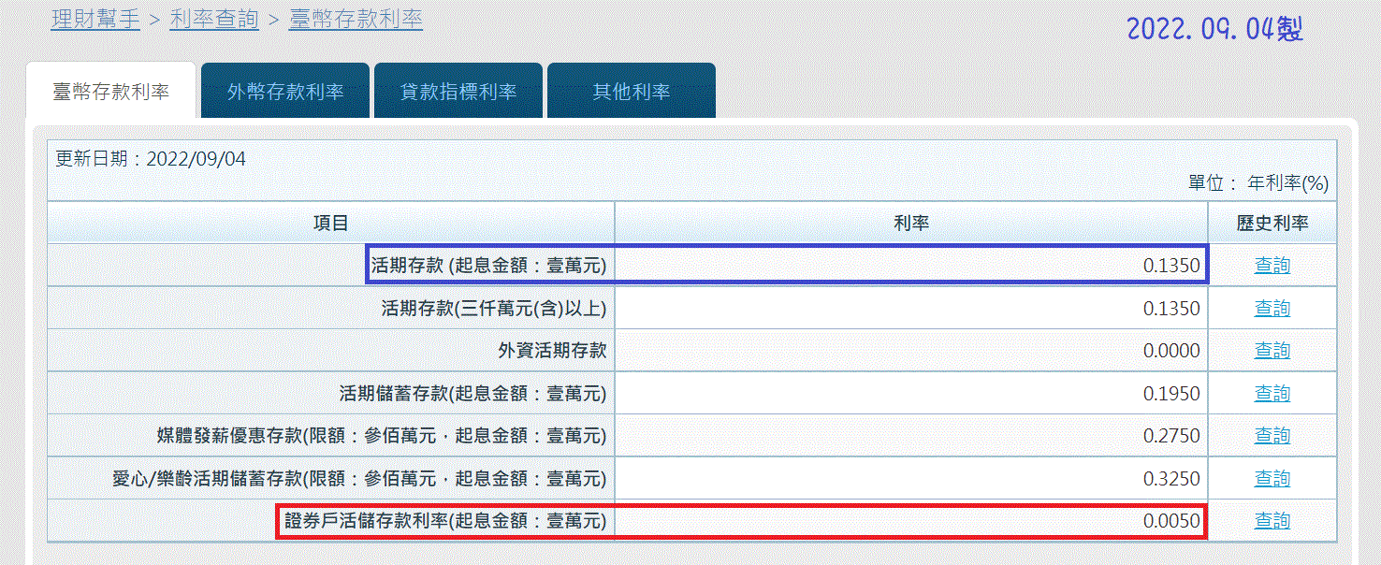Screen dimensions: 1381x565
Task: Click the 項目 column header
Action: click(x=331, y=223)
